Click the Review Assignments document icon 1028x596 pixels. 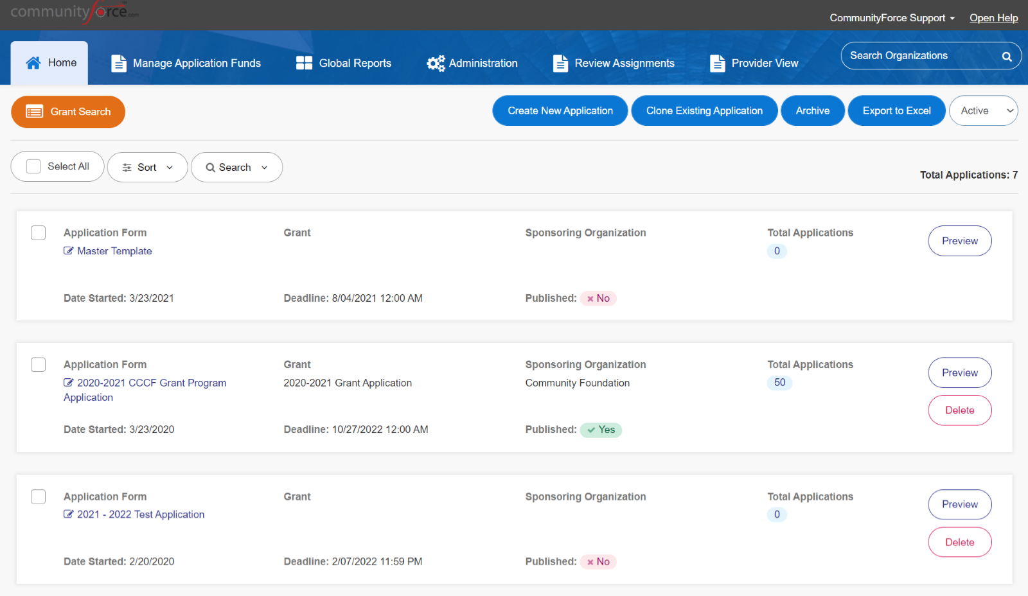[560, 63]
